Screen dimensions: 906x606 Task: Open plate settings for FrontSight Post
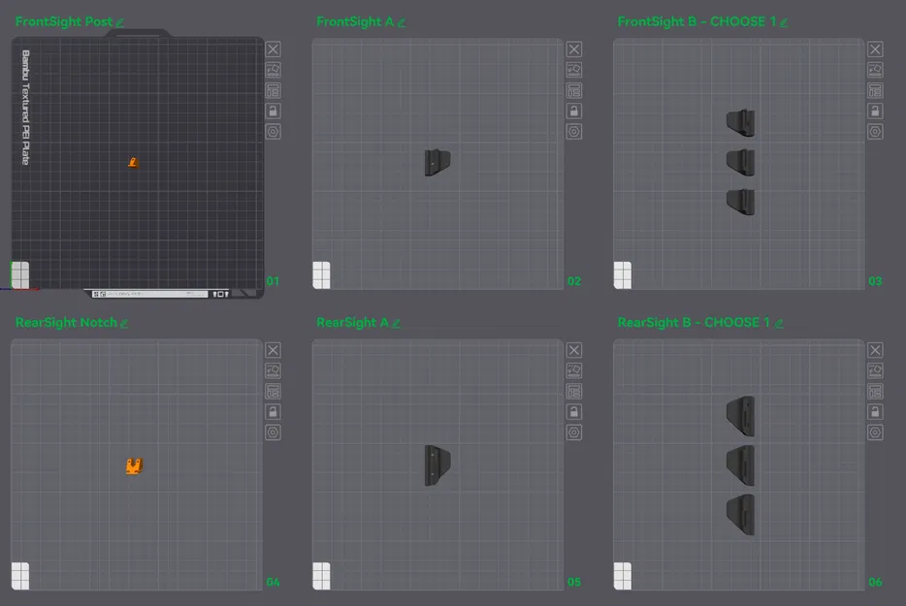pos(274,132)
